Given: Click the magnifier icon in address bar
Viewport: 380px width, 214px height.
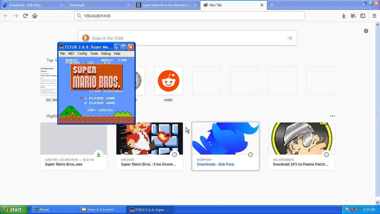Looking at the screenshot, I should pos(79,16).
